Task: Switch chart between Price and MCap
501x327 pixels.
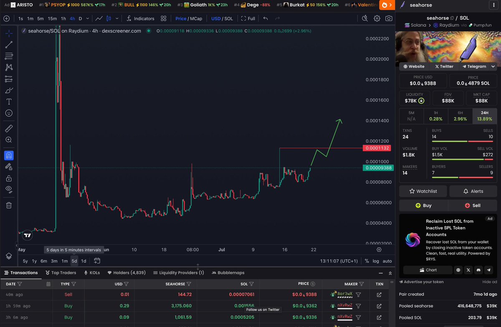Action: tap(189, 18)
